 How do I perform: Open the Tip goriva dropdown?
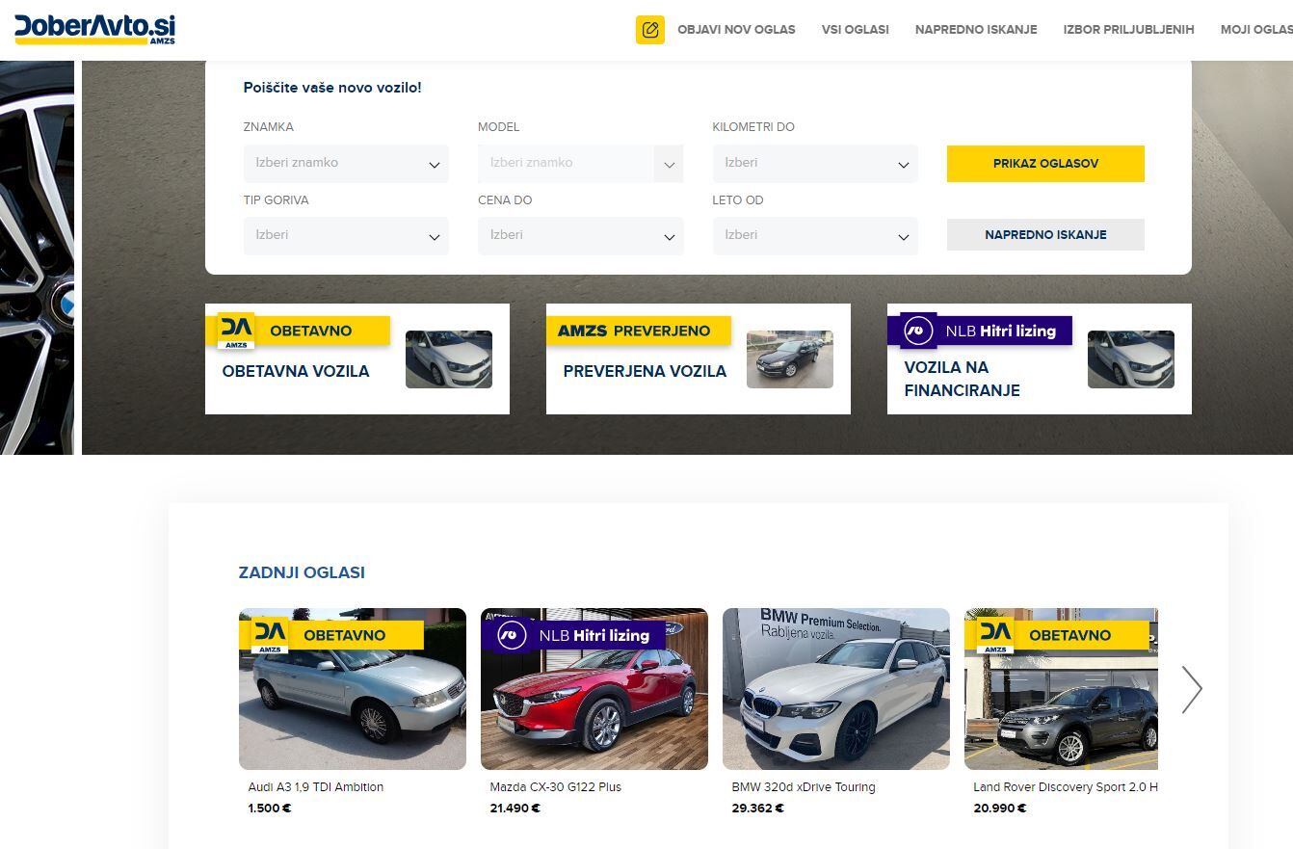point(346,236)
